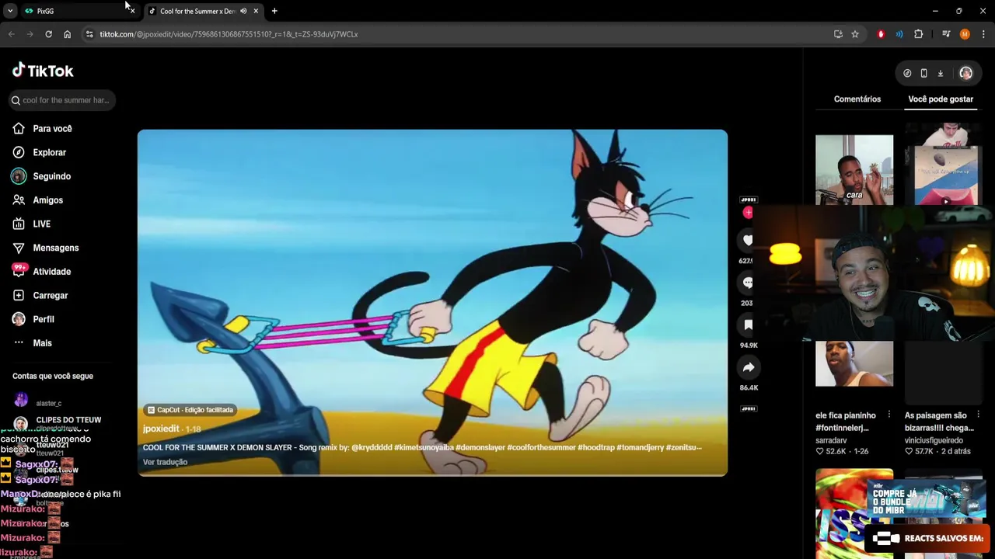Open the Explorar page

click(40, 153)
